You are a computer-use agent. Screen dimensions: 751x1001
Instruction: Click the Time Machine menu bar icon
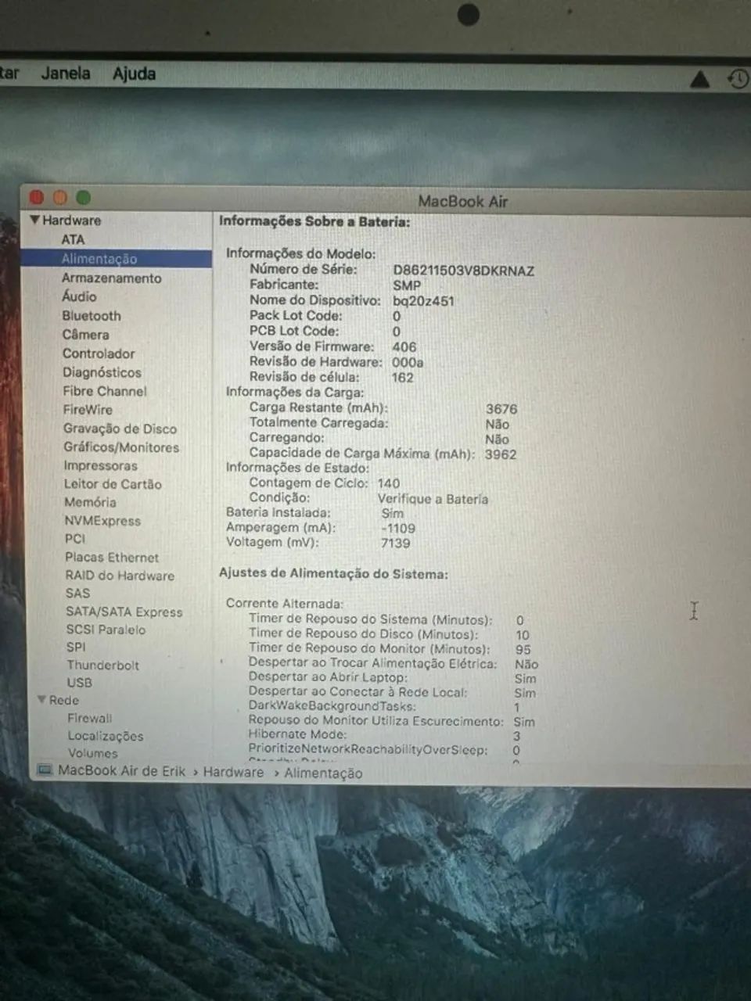[x=738, y=78]
